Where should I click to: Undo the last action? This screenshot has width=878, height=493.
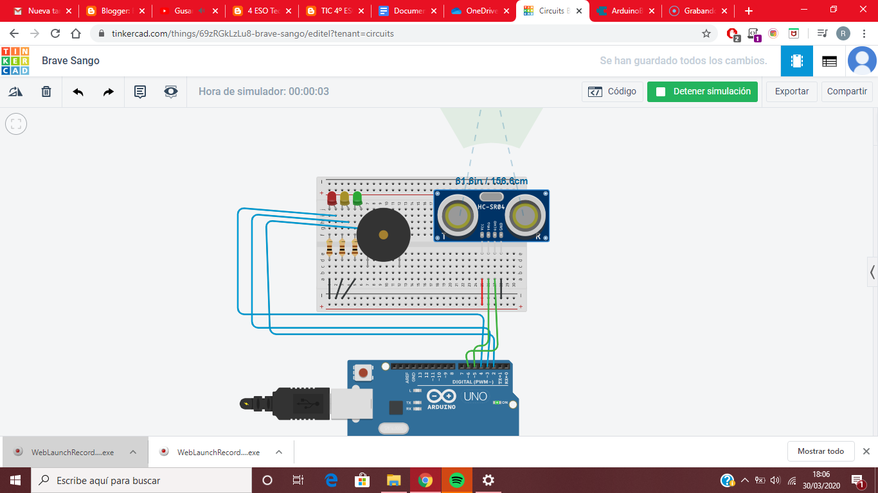coord(78,92)
